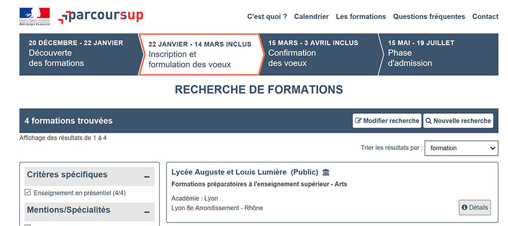508x226 pixels.
Task: Go to Les formations page
Action: click(361, 16)
